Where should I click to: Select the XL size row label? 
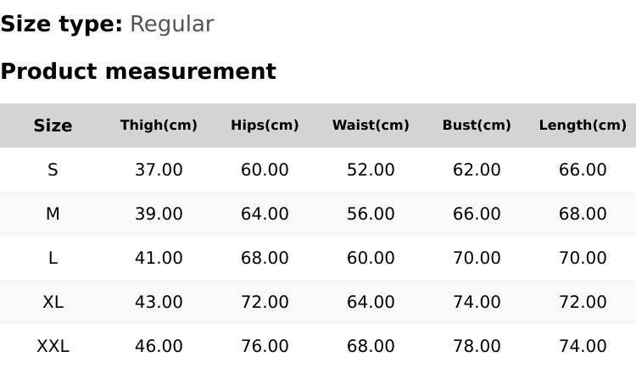click(53, 302)
